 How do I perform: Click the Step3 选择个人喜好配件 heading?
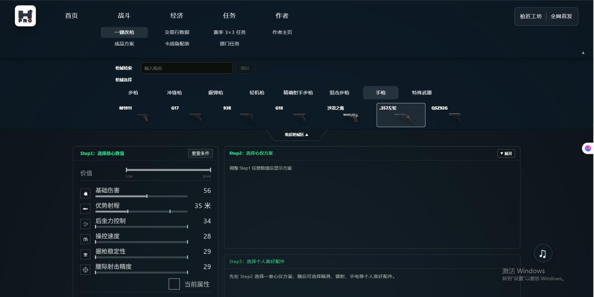tap(257, 262)
